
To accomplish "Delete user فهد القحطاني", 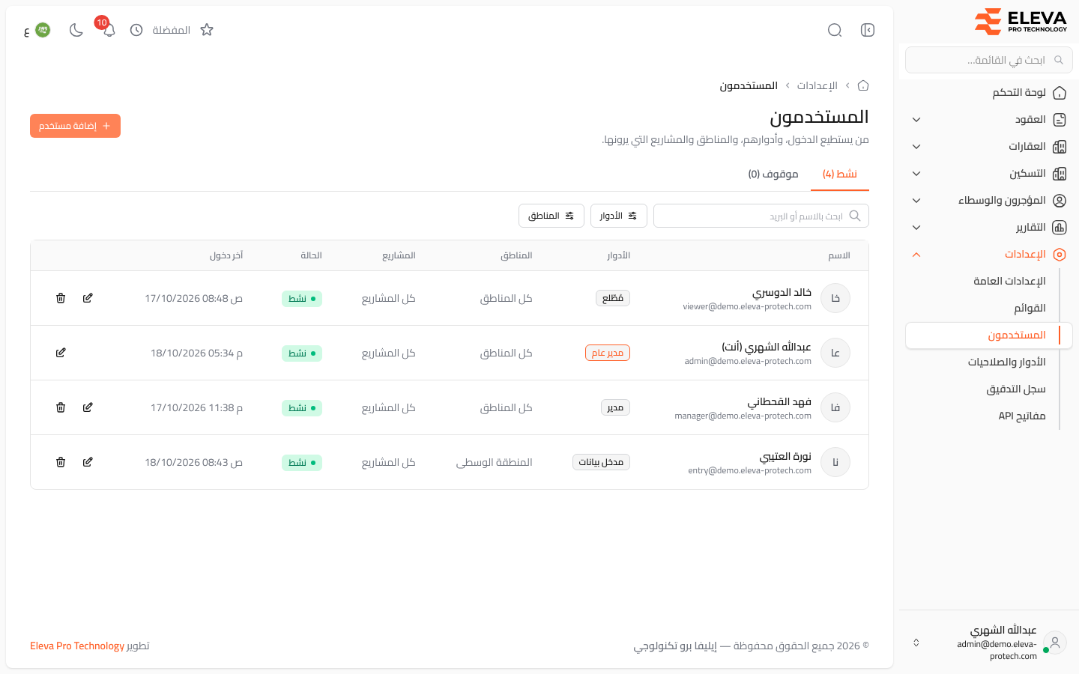I will click(61, 407).
